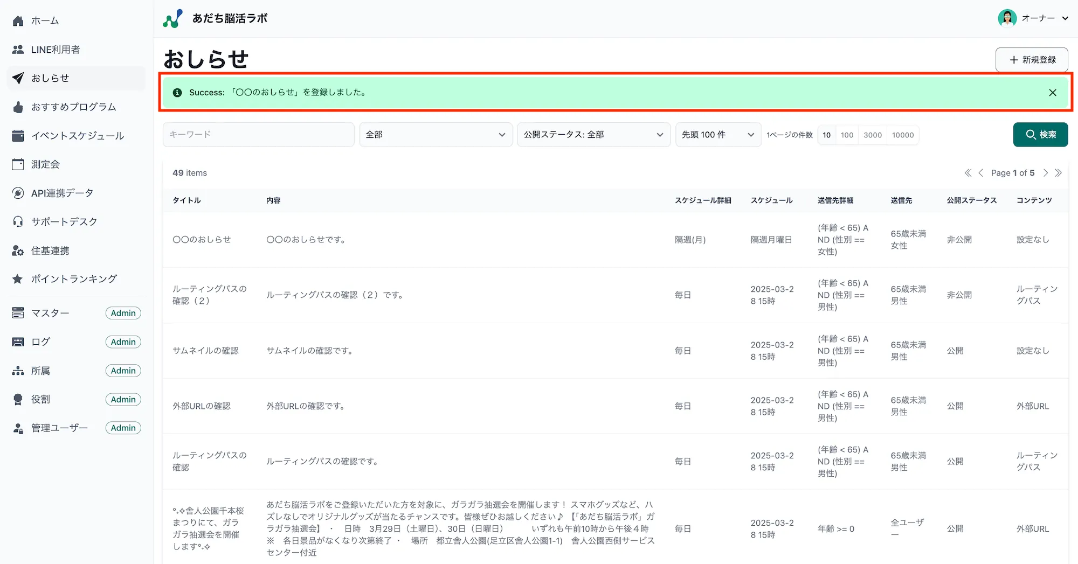
Task: Expand the 先頭 100 件 dropdown
Action: pos(717,135)
